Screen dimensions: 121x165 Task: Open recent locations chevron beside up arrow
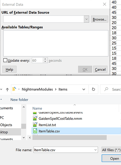click(x=1, y=89)
